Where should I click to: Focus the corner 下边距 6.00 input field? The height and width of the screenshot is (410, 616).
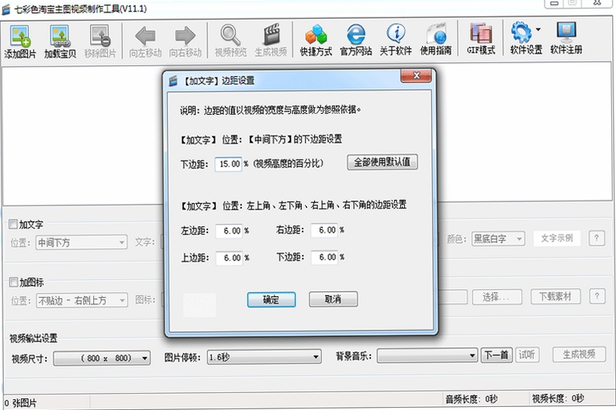(x=324, y=257)
